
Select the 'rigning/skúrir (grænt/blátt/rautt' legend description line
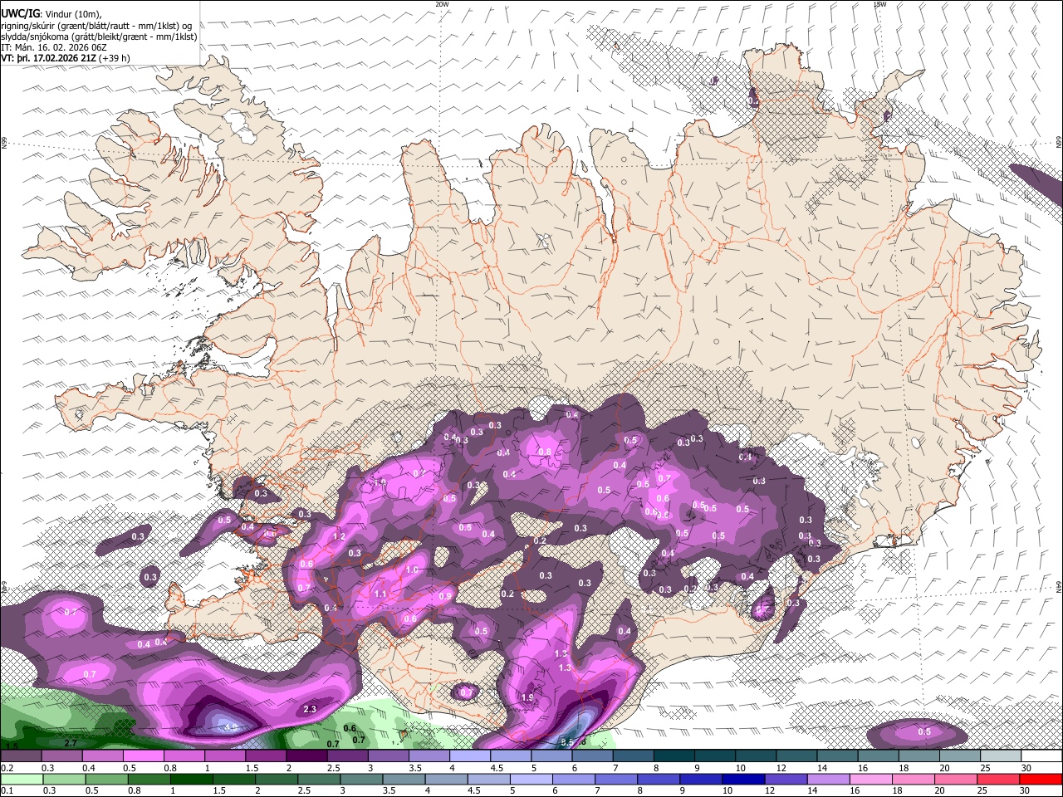tap(96, 25)
